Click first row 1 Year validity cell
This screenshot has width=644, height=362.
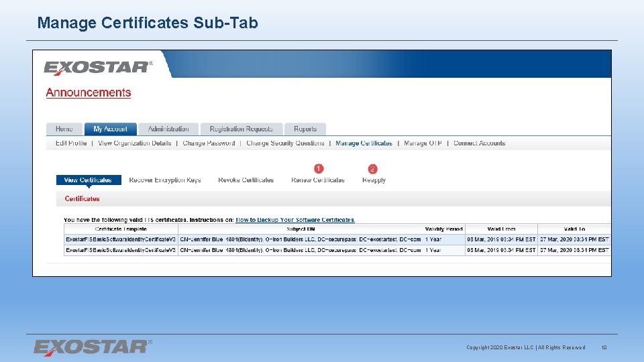(x=443, y=239)
